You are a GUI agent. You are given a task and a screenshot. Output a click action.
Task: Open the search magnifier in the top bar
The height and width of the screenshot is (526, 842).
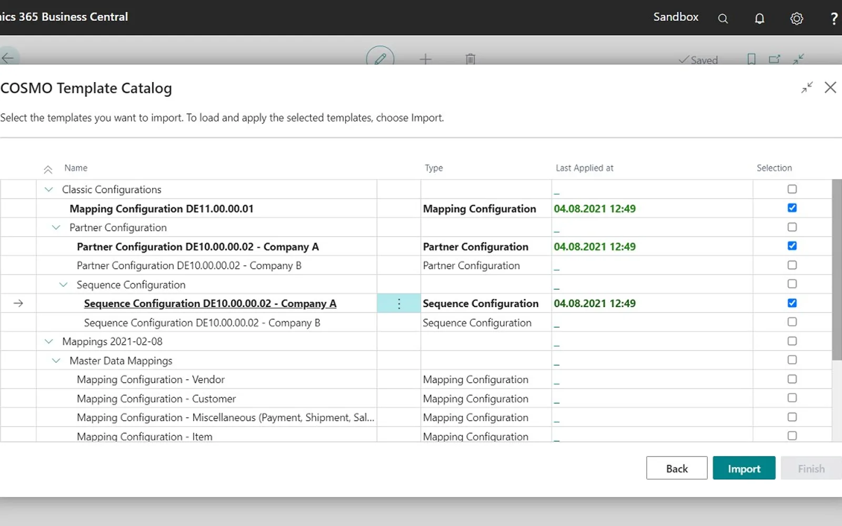[723, 18]
